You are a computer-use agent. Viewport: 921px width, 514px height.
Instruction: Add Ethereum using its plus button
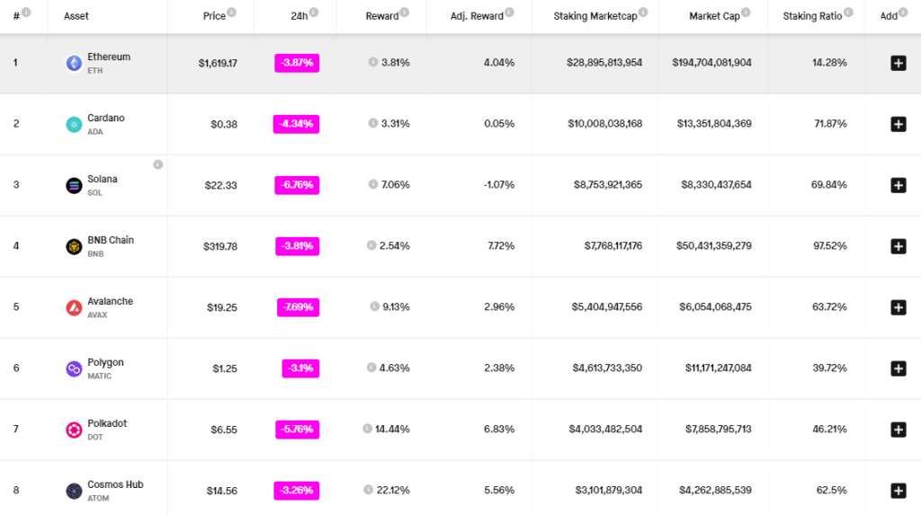(898, 63)
